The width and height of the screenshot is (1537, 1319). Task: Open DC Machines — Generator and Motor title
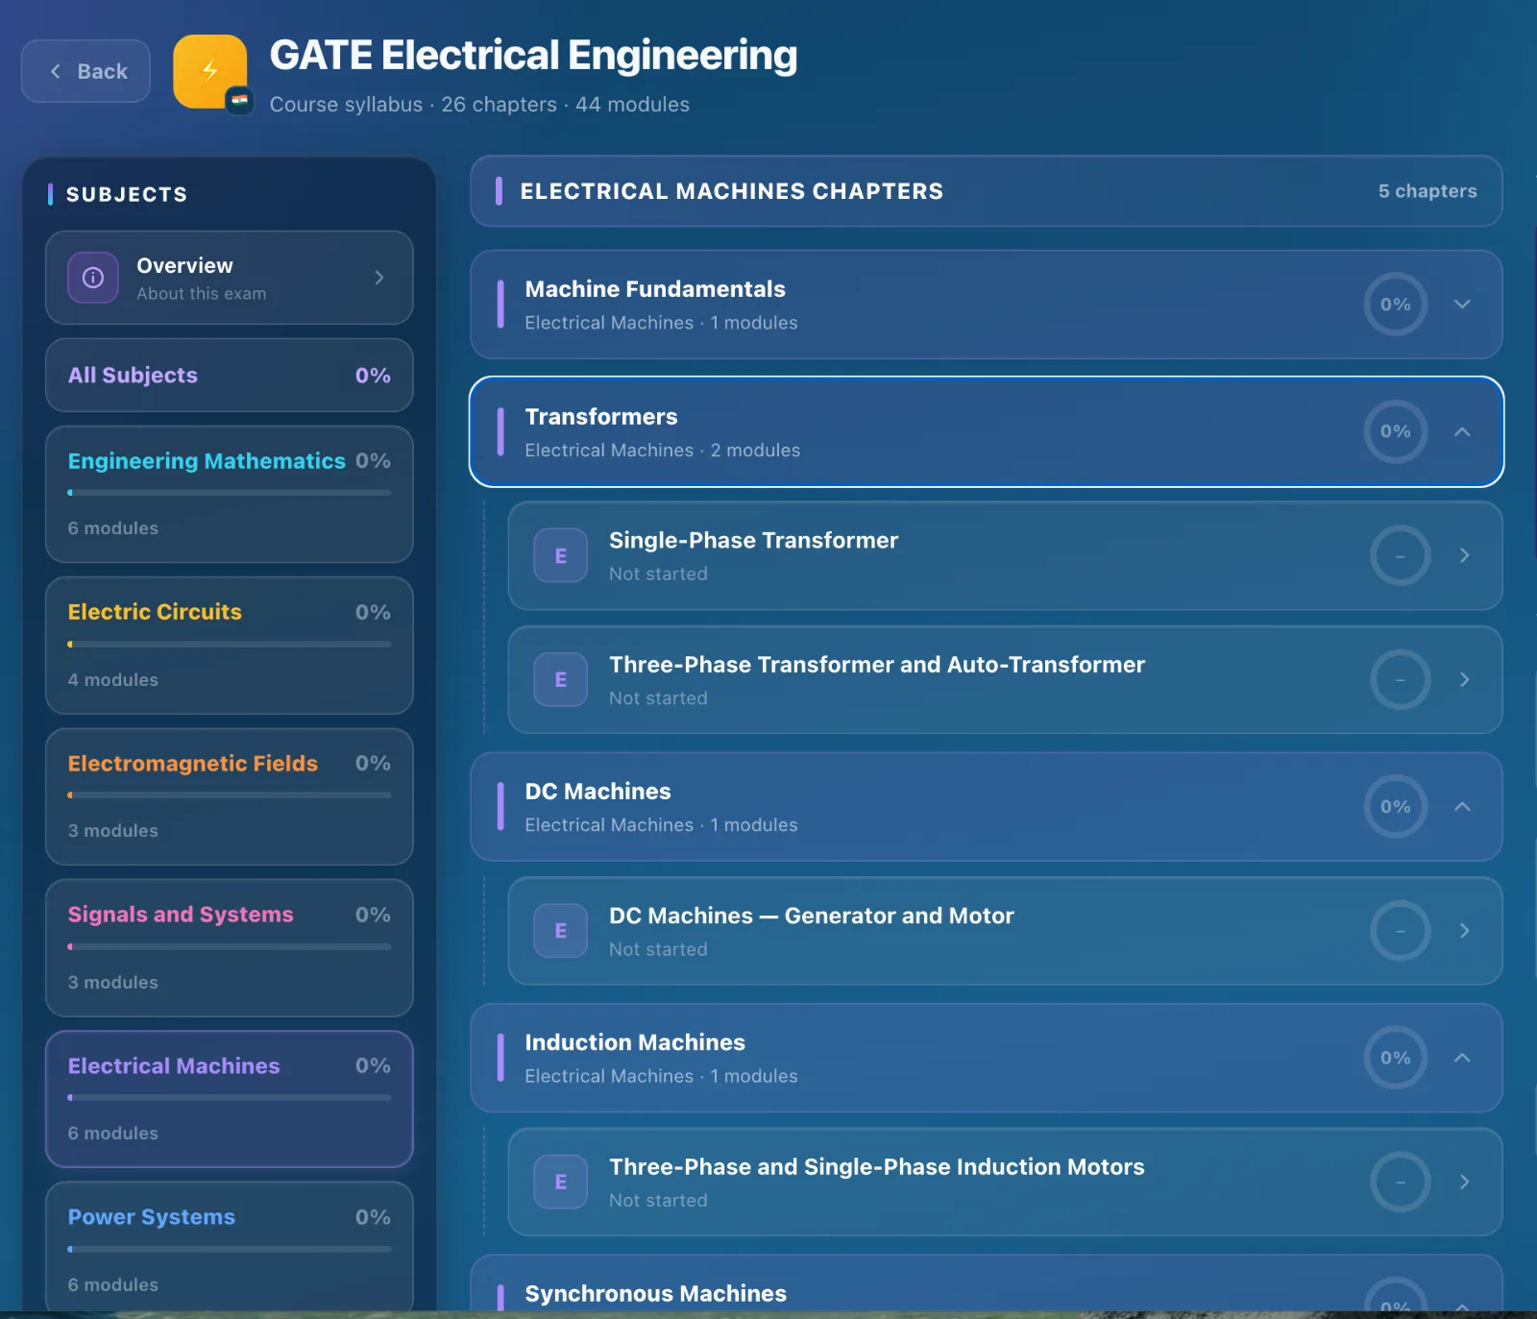812,916
